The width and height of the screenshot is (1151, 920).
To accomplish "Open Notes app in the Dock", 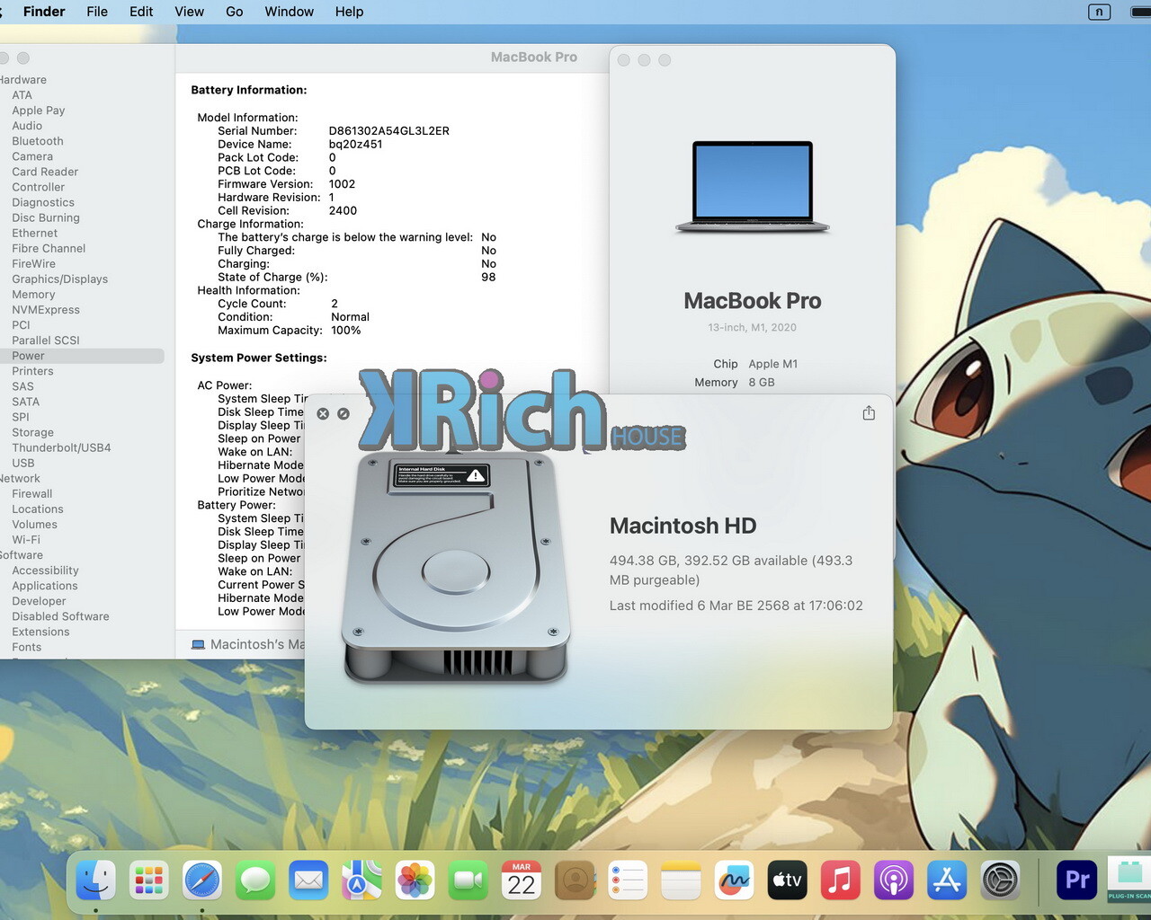I will click(681, 880).
